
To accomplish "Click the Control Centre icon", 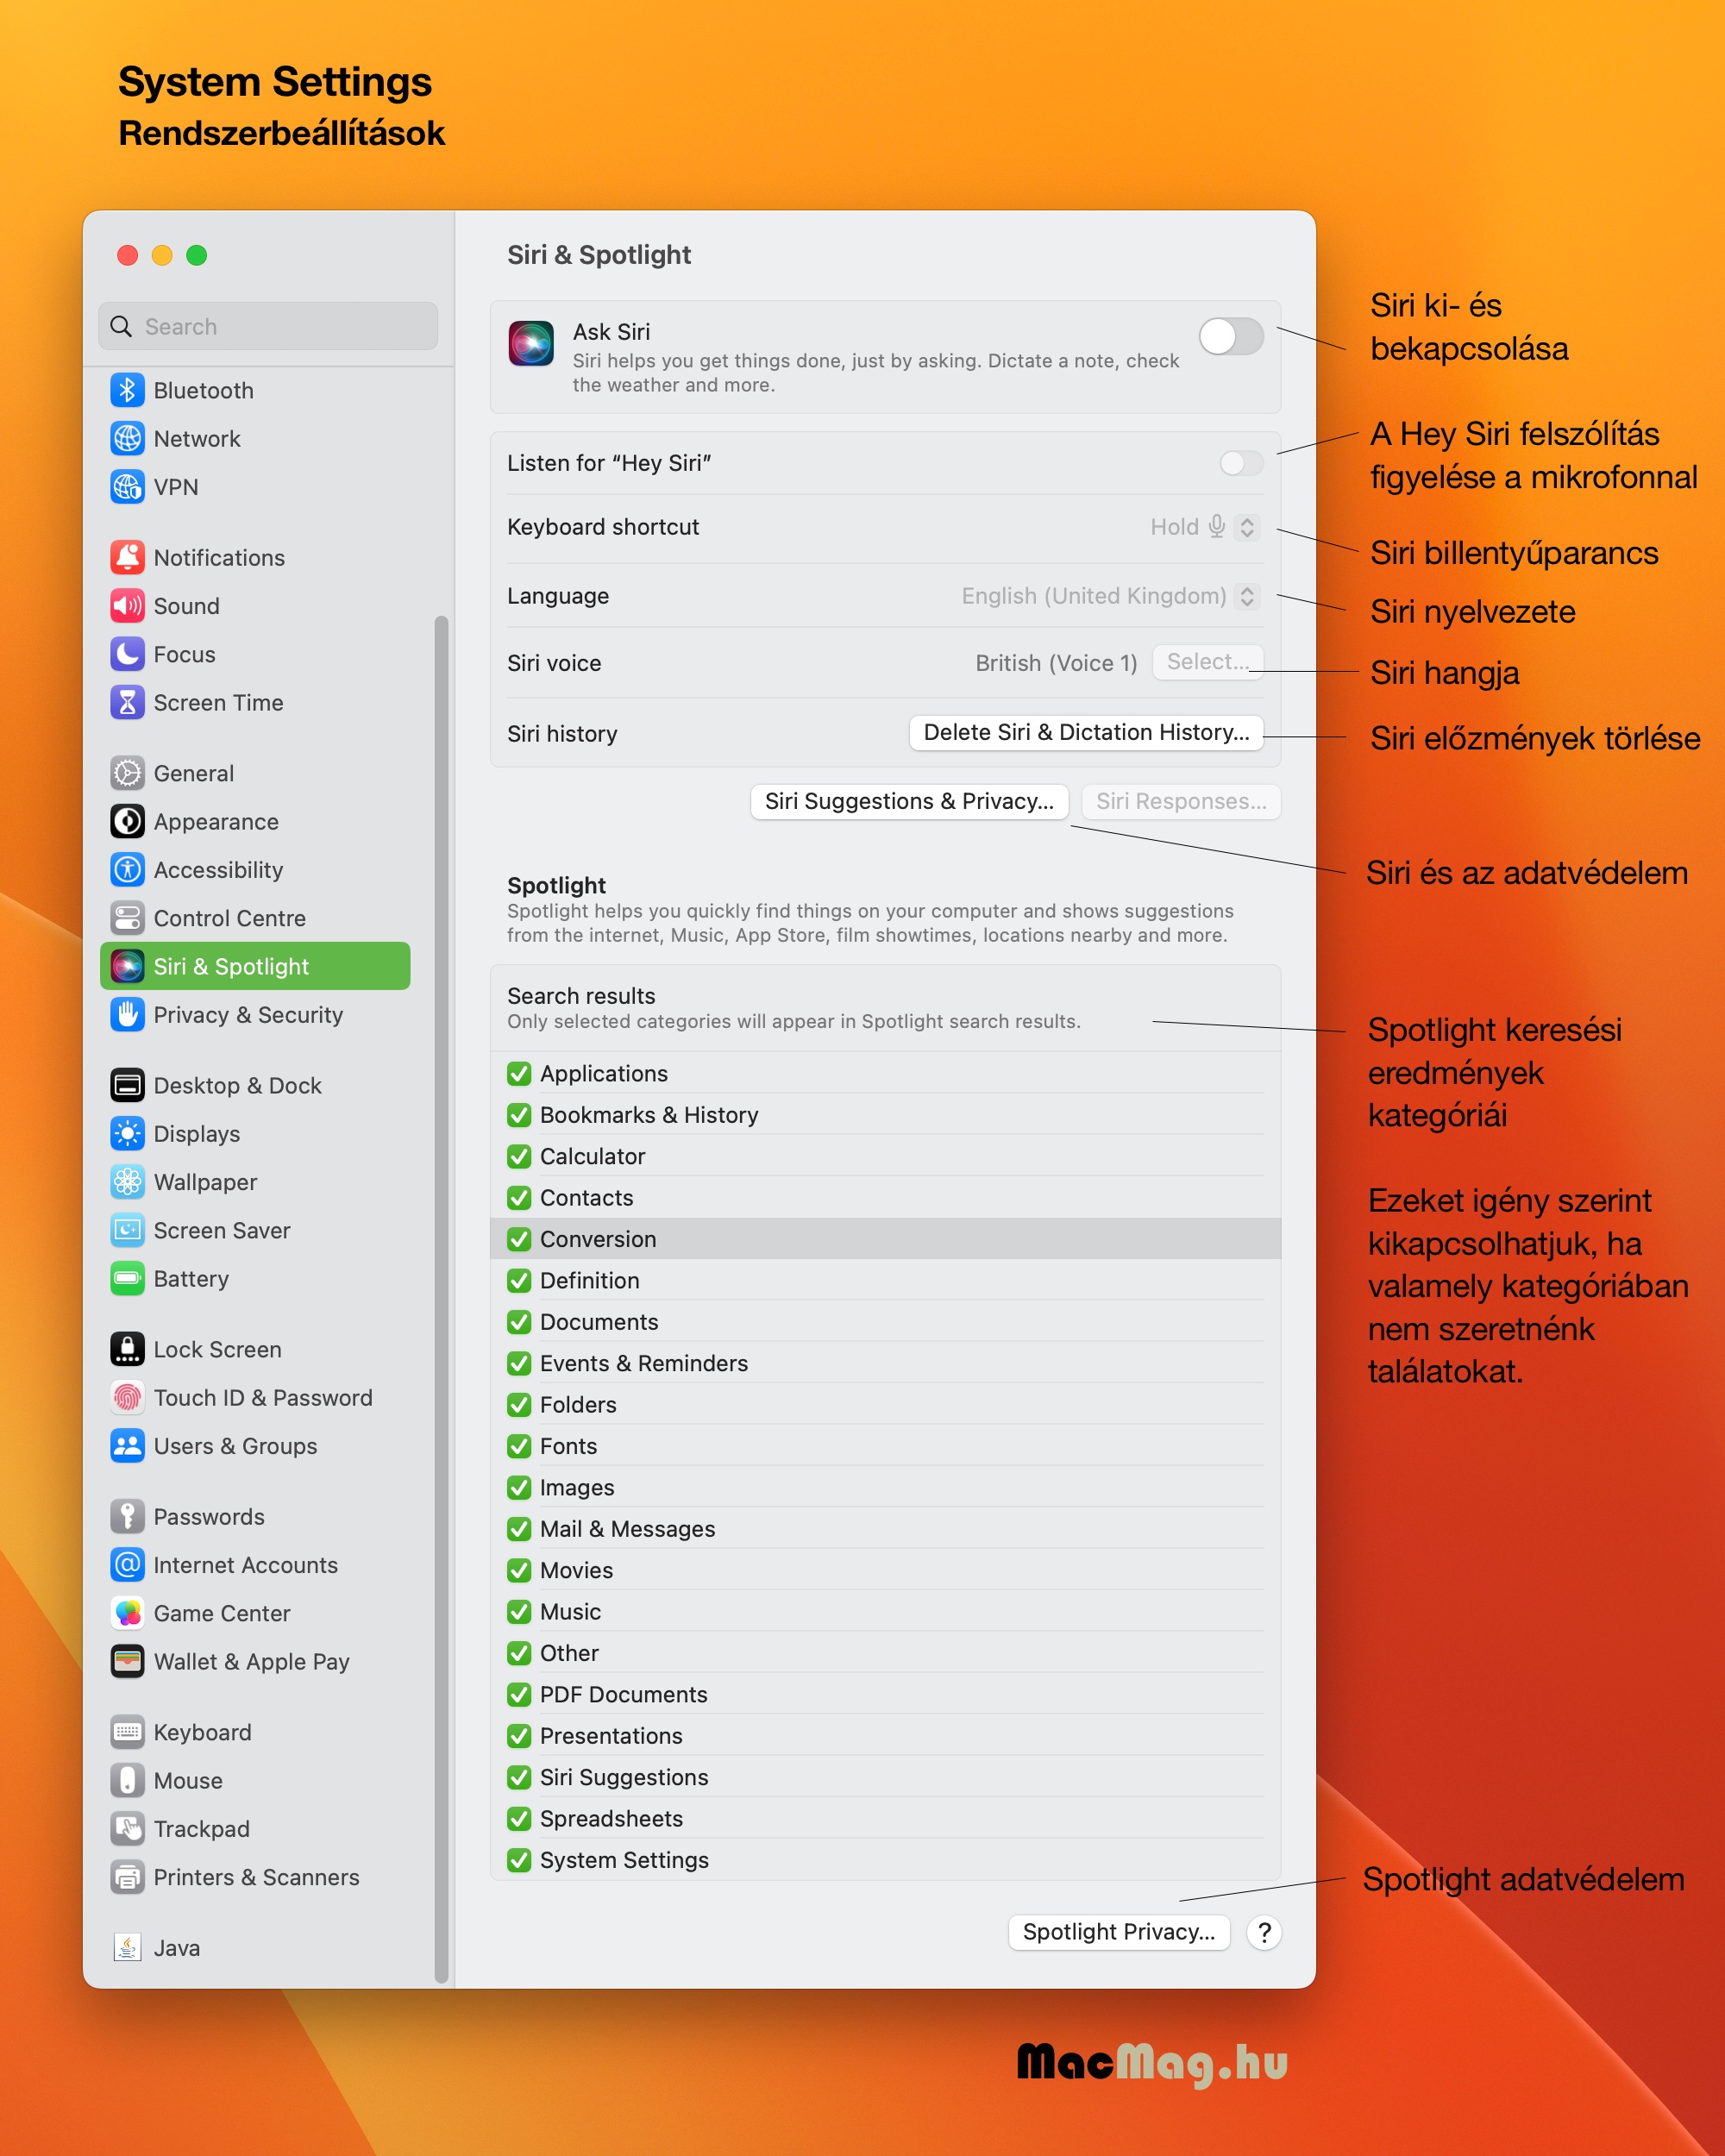I will pos(127,918).
